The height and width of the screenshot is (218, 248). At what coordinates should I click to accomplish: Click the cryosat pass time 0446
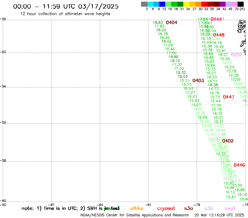pyautogui.click(x=239, y=165)
